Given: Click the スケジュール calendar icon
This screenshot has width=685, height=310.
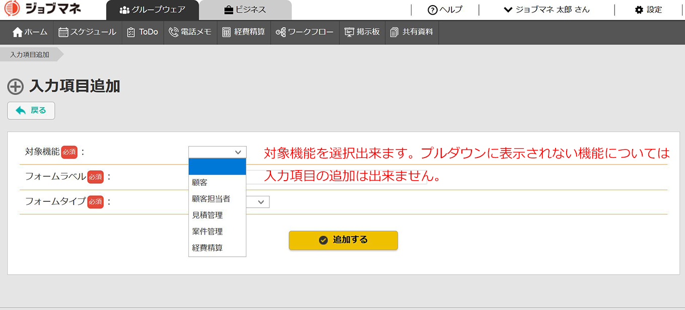Looking at the screenshot, I should tap(63, 32).
